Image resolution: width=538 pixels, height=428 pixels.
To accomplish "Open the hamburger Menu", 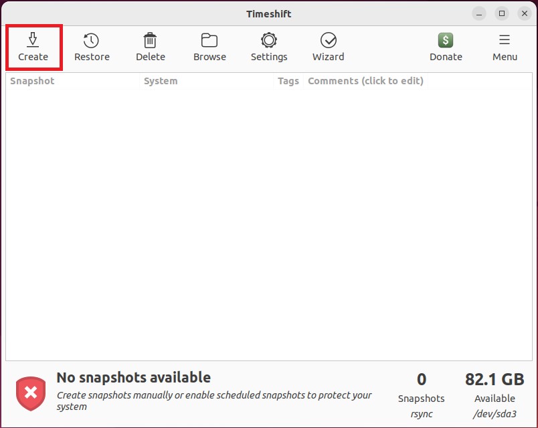I will [505, 47].
